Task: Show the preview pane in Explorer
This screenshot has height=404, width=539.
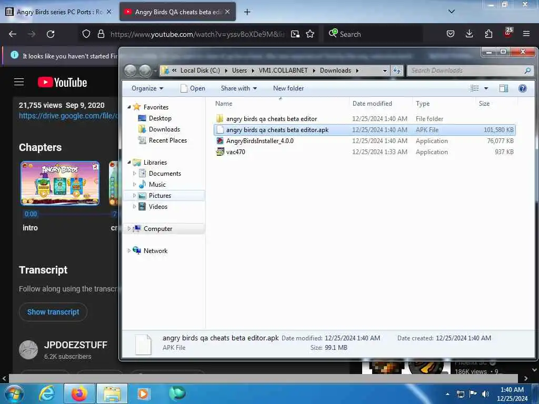Action: click(504, 88)
